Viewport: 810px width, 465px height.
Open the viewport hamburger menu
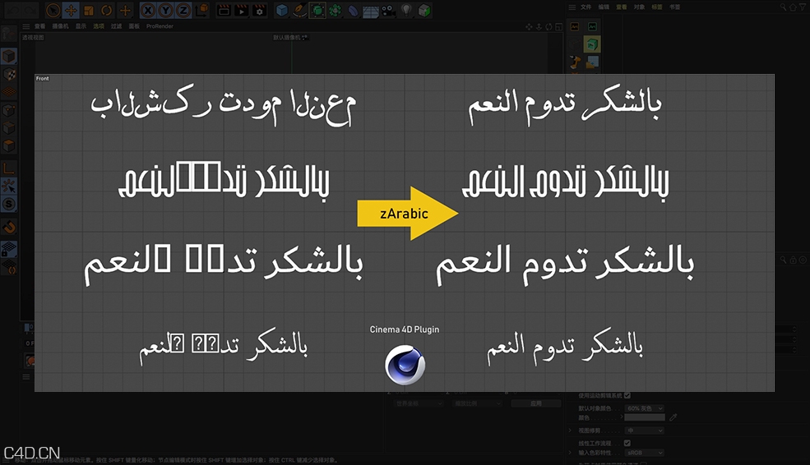pyautogui.click(x=25, y=26)
